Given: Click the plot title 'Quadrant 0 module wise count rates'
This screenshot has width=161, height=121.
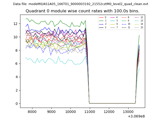Looking at the screenshot, I should point(83,11).
